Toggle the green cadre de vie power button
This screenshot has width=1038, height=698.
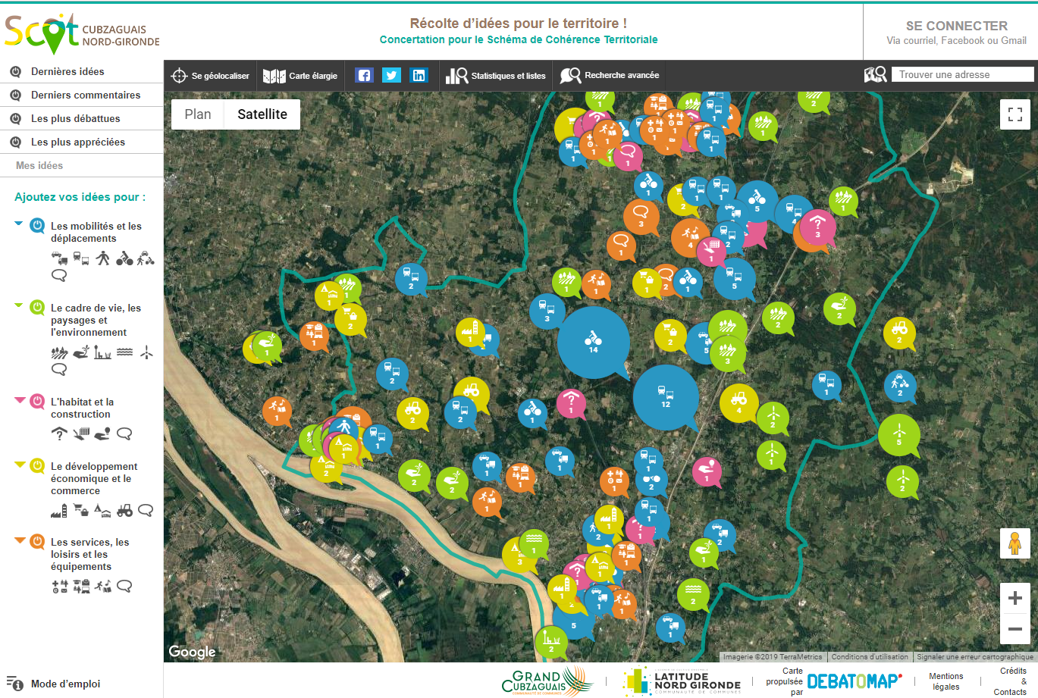37,308
